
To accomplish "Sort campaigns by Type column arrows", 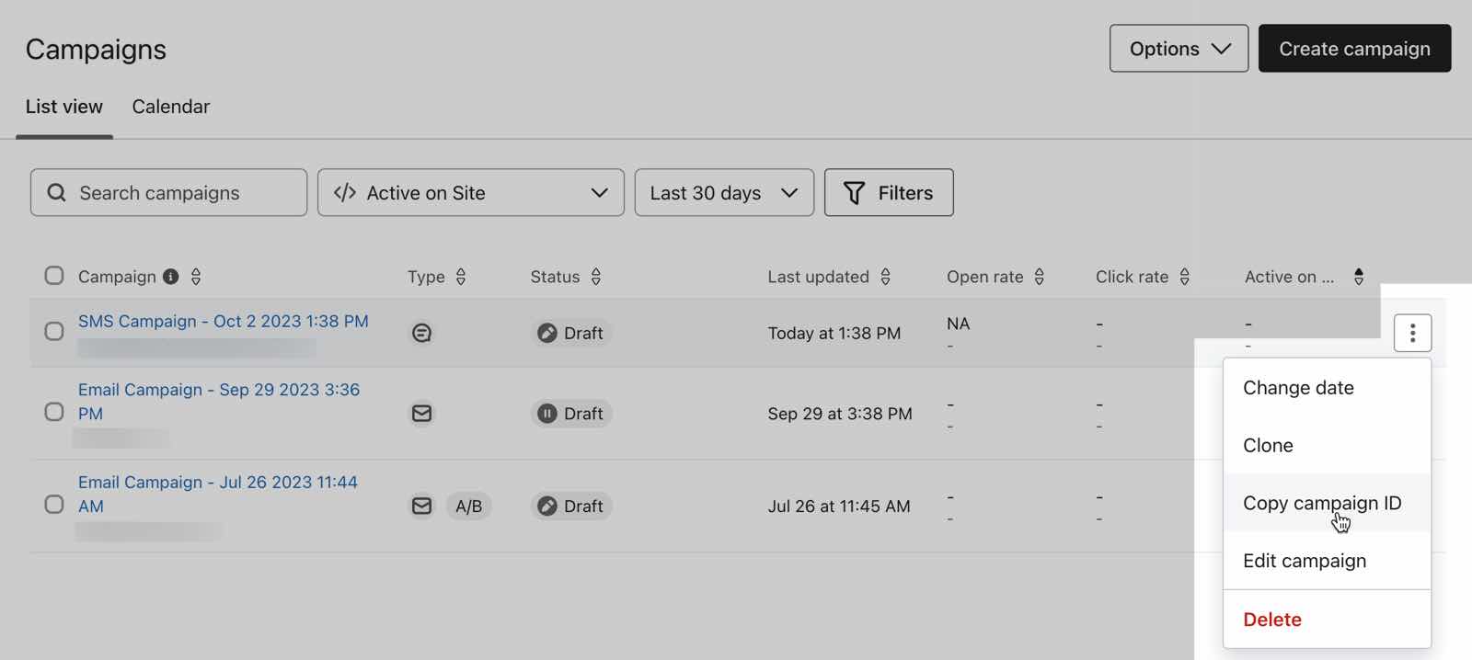I will (461, 277).
